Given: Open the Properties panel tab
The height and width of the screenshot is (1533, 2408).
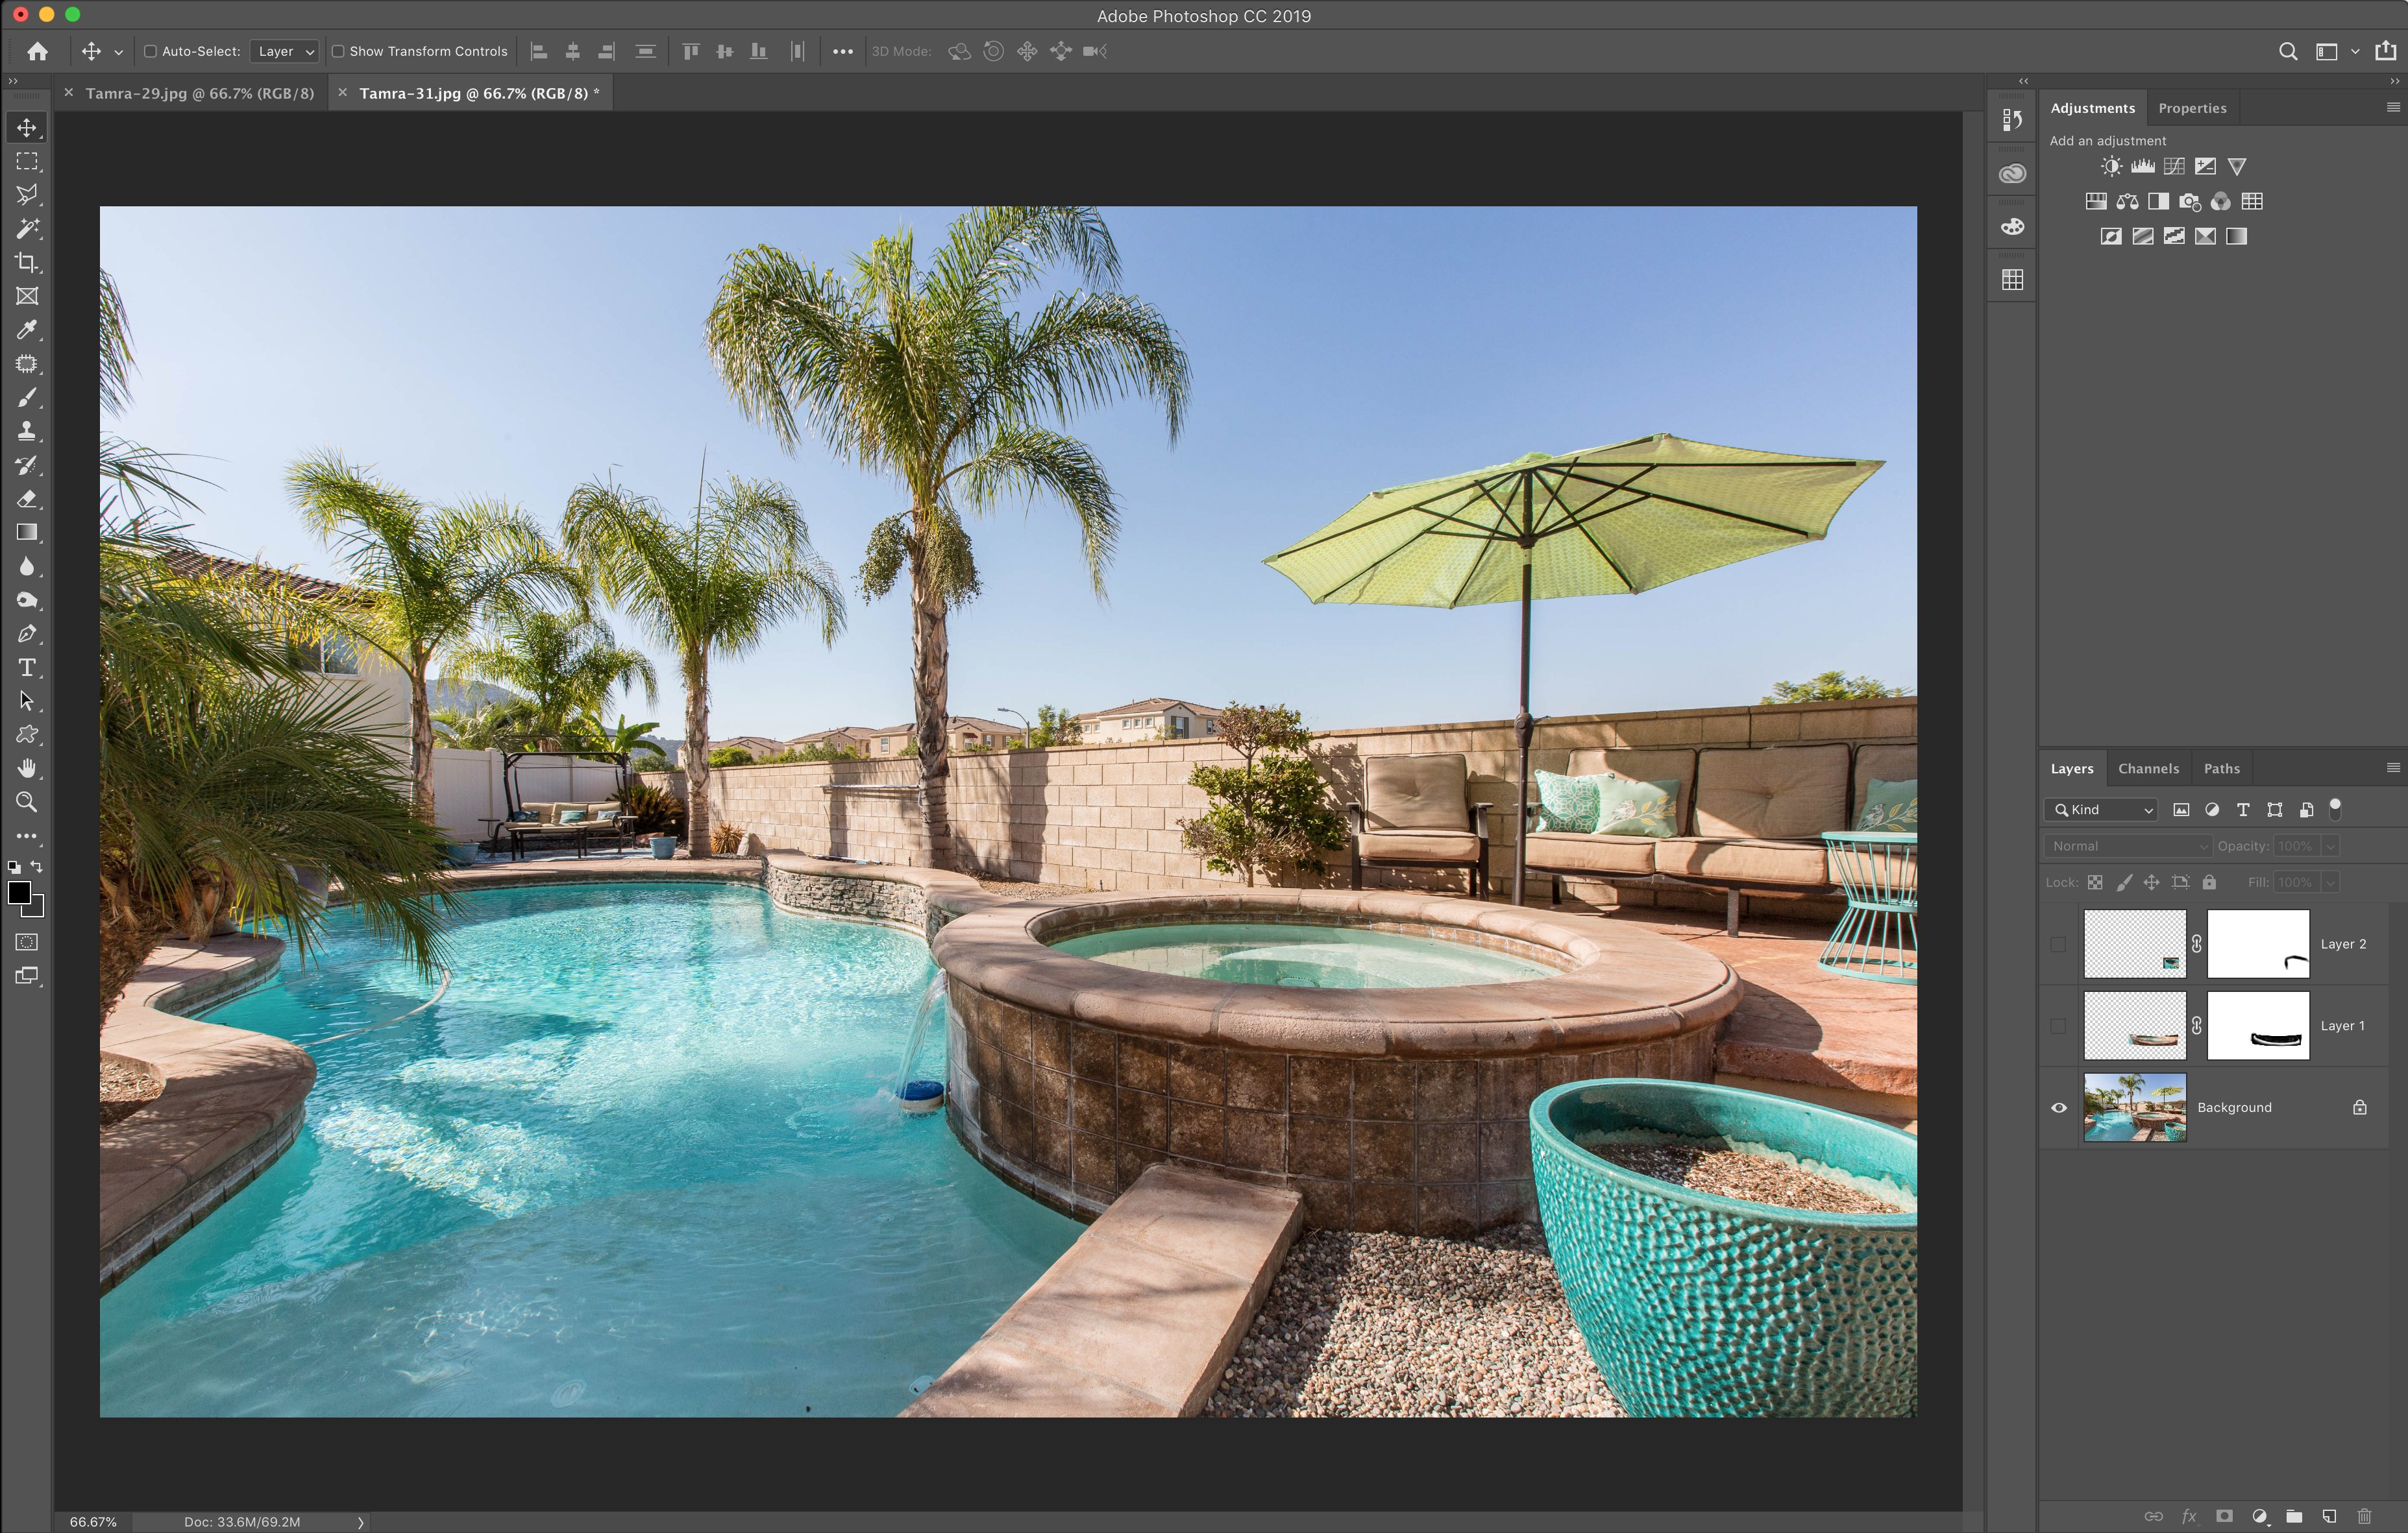Looking at the screenshot, I should (x=2191, y=108).
